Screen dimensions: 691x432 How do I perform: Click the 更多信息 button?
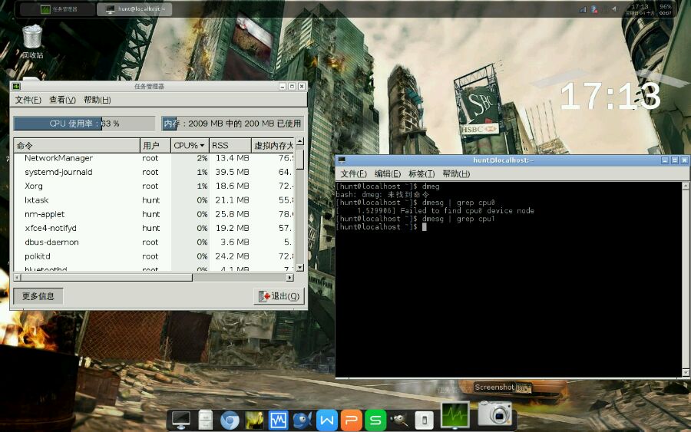pos(38,296)
